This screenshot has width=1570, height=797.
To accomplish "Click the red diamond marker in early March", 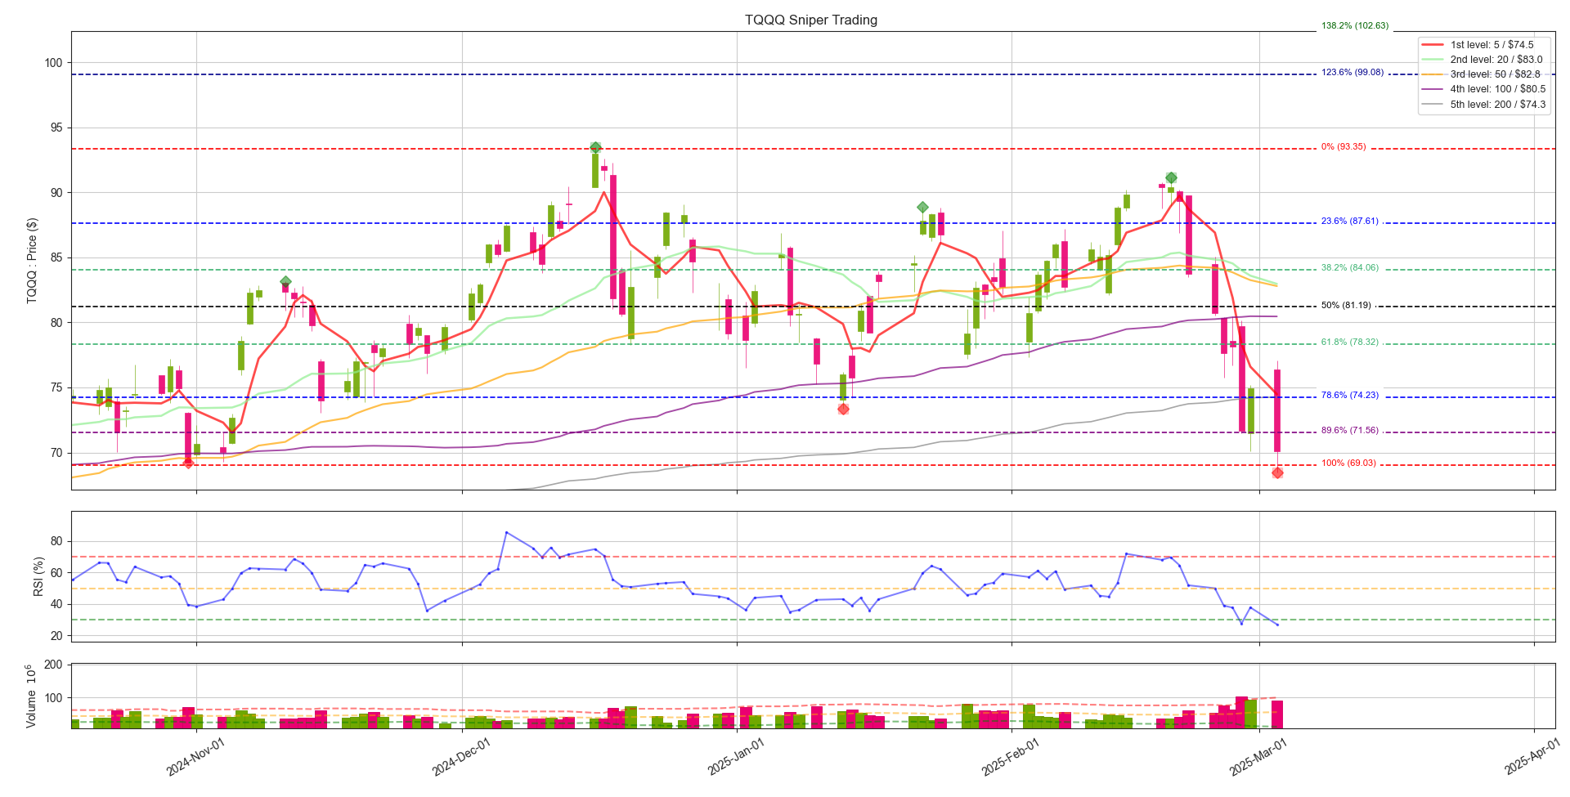I will click(x=1277, y=472).
